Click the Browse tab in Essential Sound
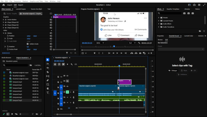 (160, 40)
